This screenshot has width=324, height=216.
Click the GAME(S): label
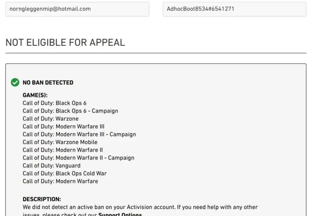pos(35,95)
